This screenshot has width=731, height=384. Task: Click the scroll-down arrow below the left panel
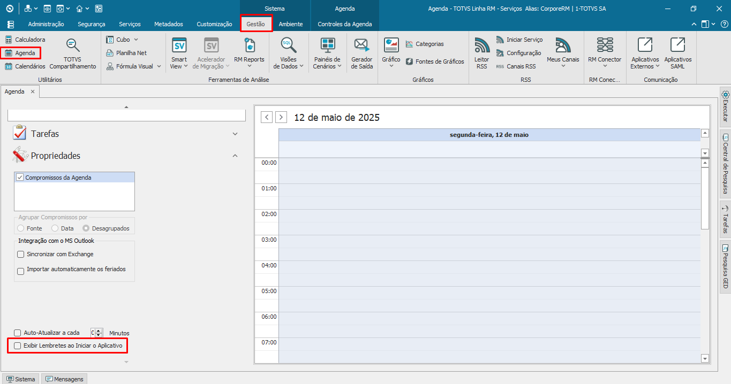coord(126,362)
